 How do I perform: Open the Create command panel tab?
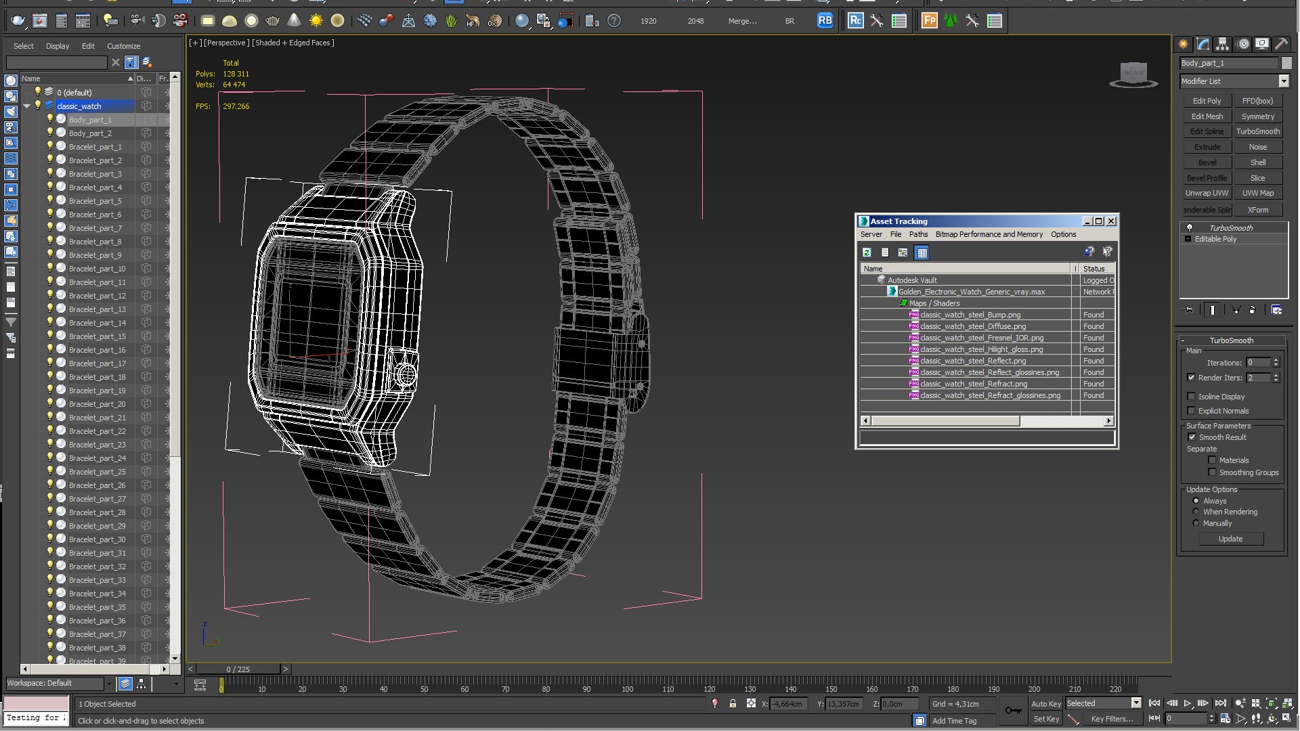[1184, 44]
